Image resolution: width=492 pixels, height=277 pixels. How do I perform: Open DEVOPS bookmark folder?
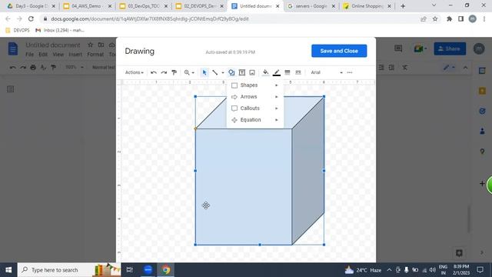coord(18,30)
